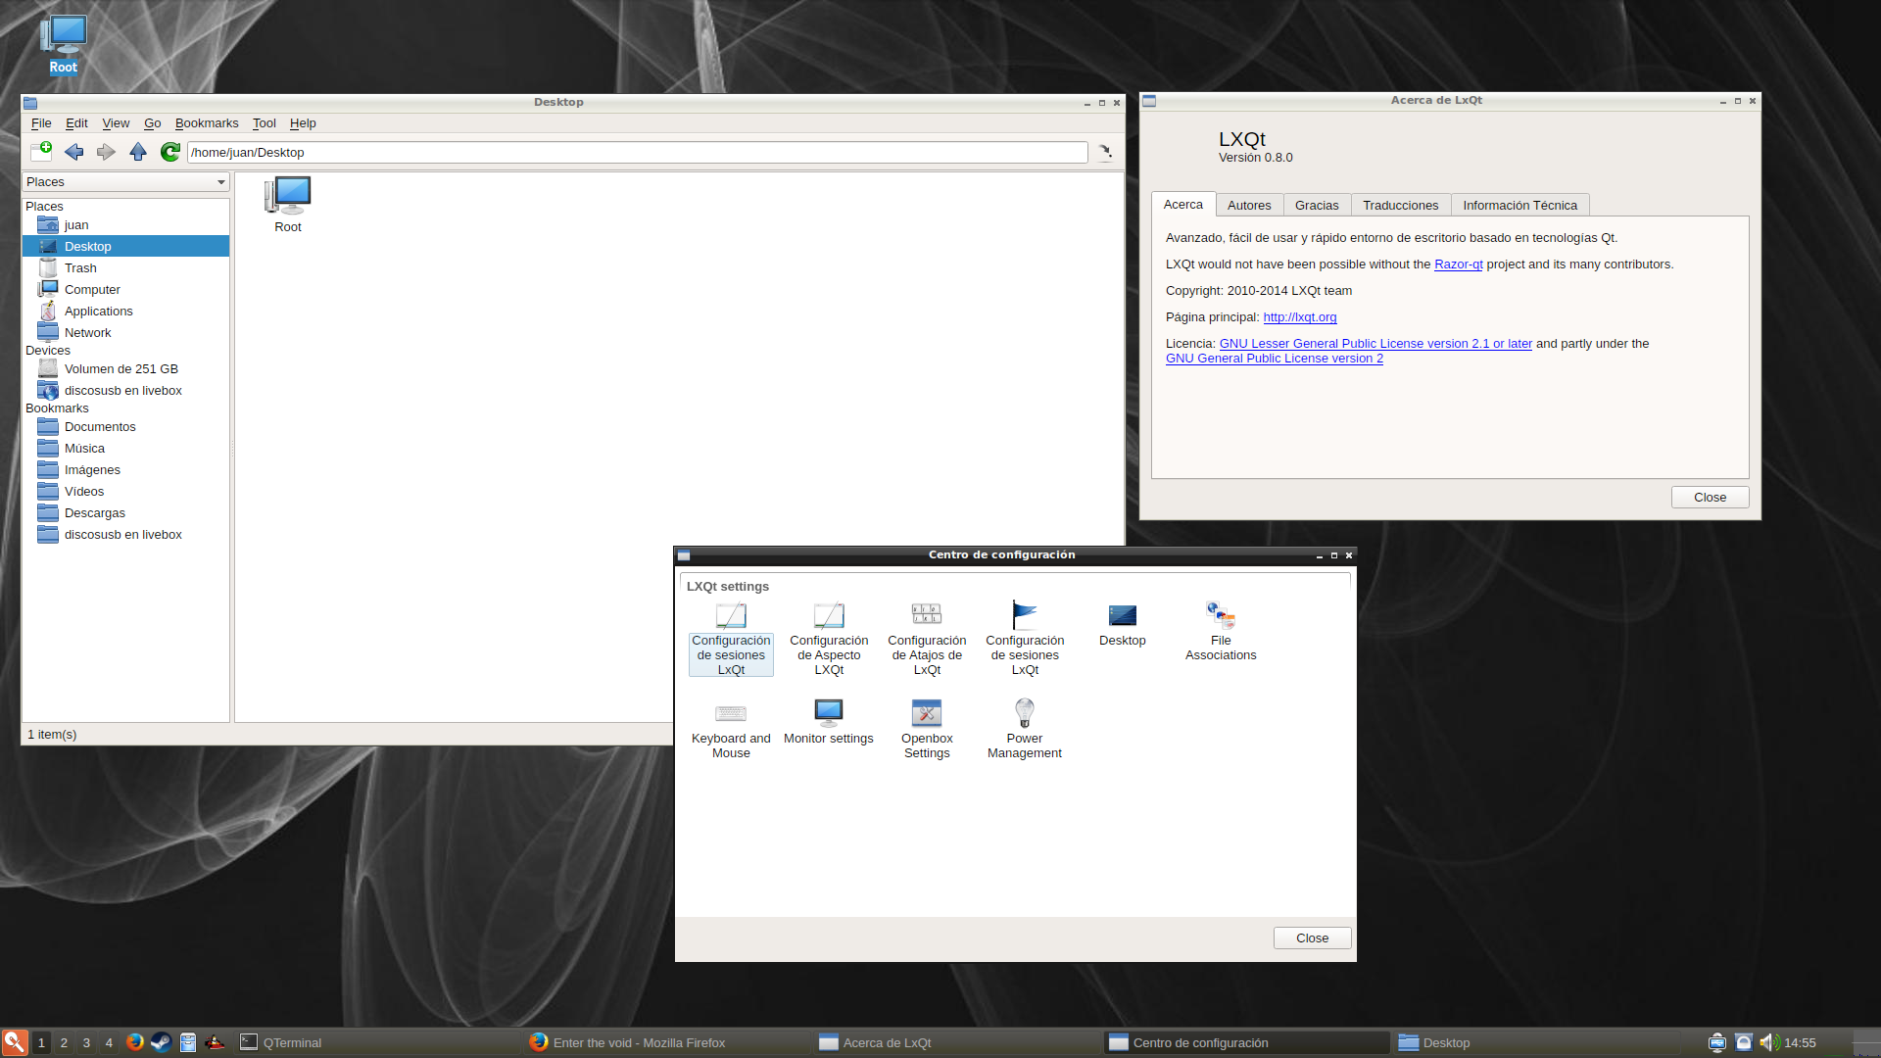Close the Centro de configuración dialog button
The image size is (1881, 1058).
click(x=1312, y=938)
